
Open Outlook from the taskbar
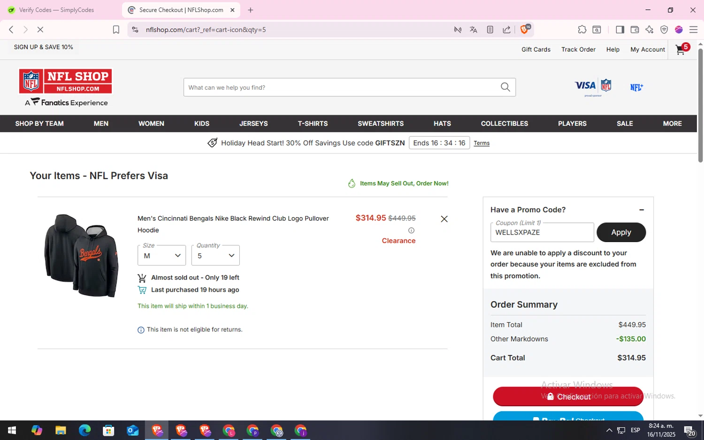click(x=133, y=430)
